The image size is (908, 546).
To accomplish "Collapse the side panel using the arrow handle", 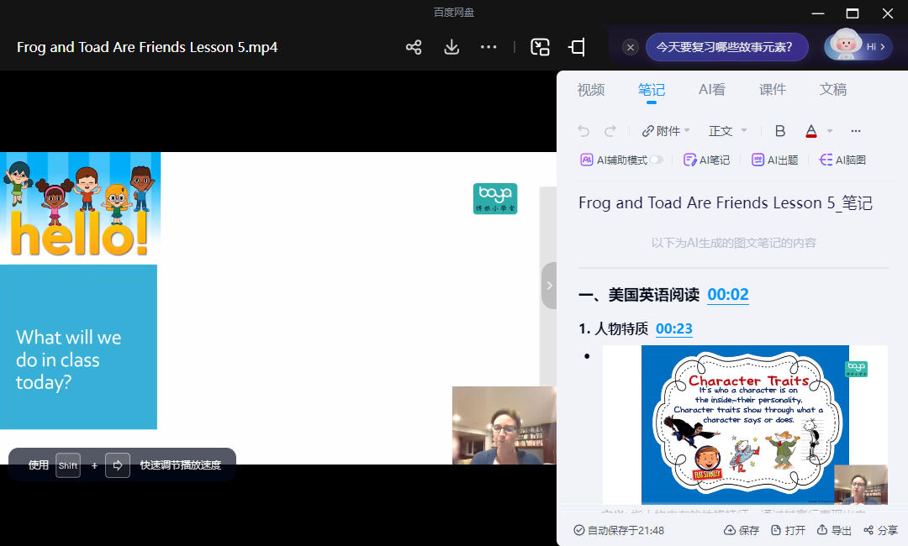I will point(549,286).
